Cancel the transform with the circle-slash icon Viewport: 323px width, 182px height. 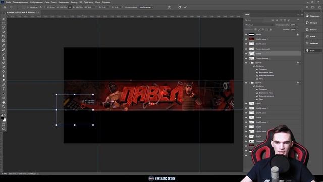[180, 7]
